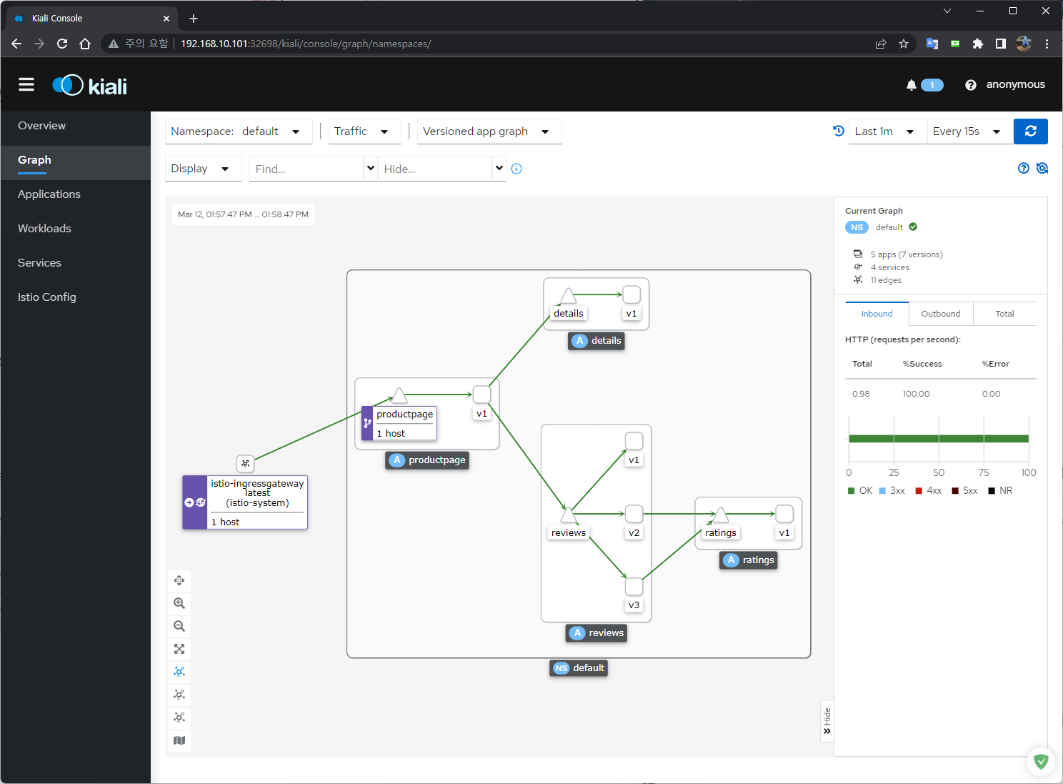Switch to the Total tab

click(x=1004, y=314)
